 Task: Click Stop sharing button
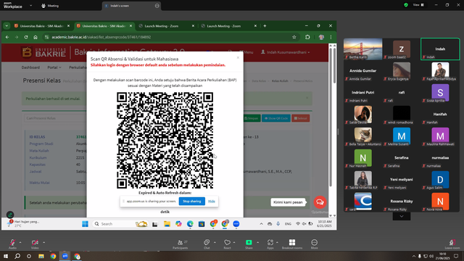191,202
